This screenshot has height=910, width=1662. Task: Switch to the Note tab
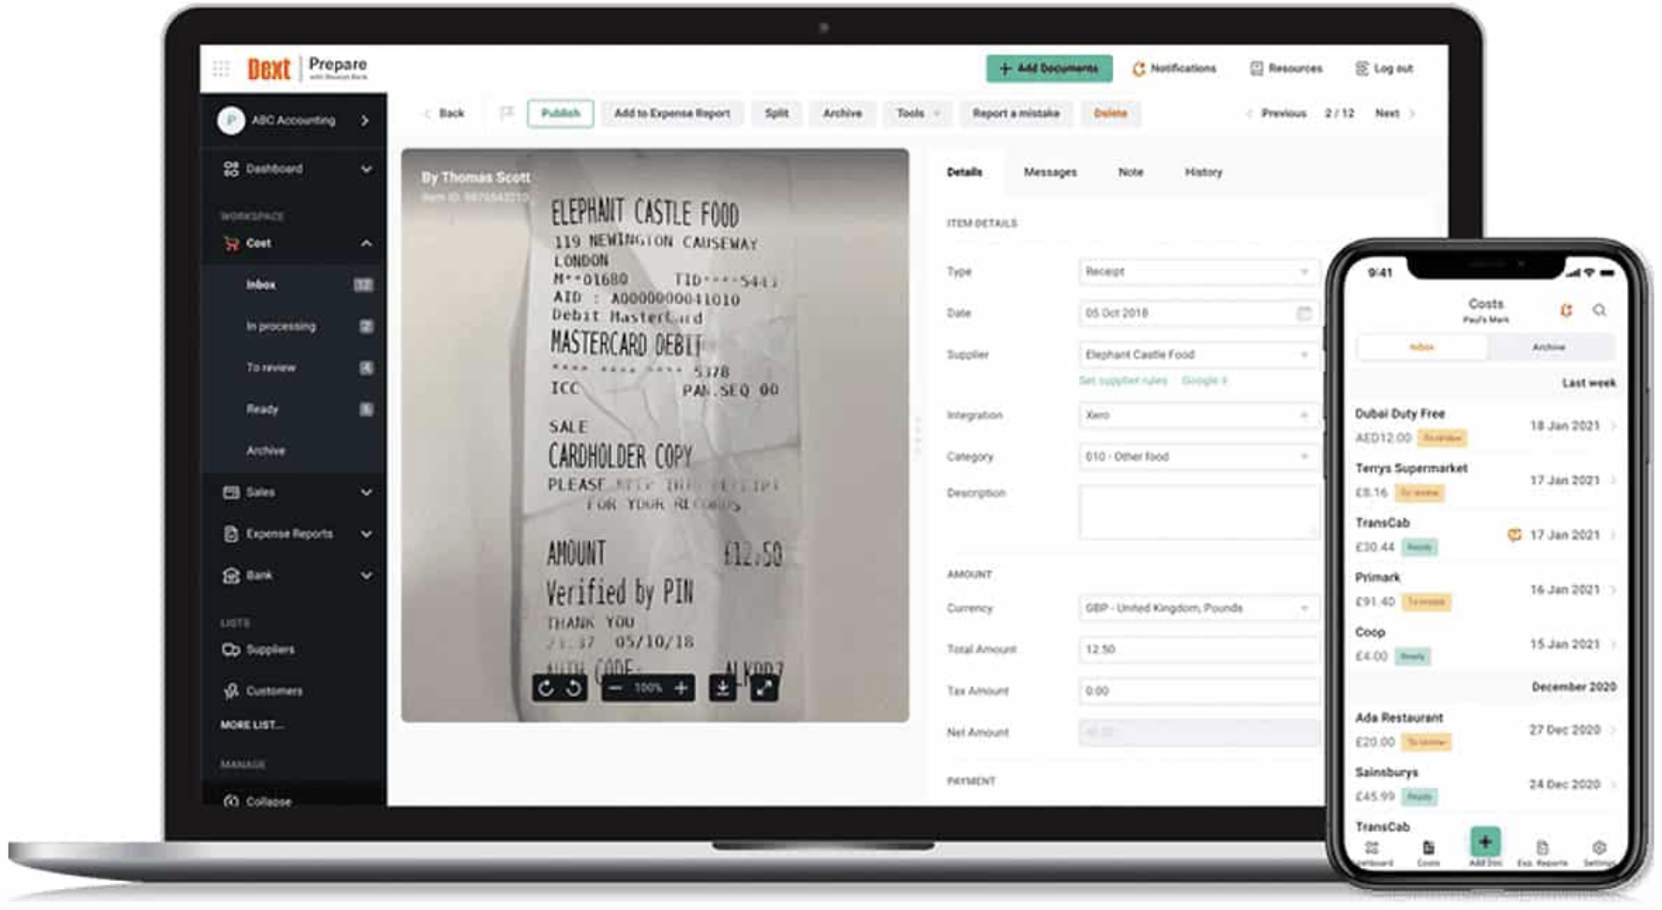(1131, 172)
